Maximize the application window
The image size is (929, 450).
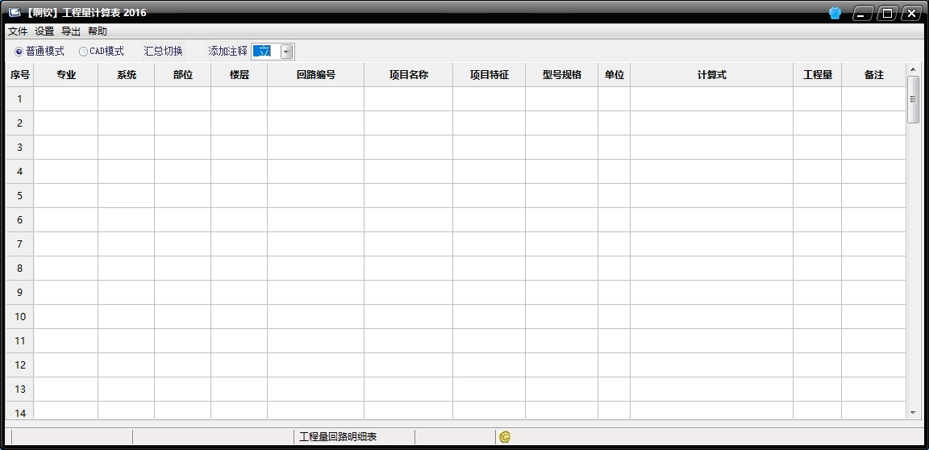pos(887,13)
